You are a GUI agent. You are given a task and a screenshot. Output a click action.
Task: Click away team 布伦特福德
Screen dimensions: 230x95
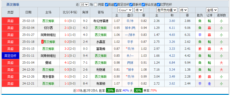(101, 21)
